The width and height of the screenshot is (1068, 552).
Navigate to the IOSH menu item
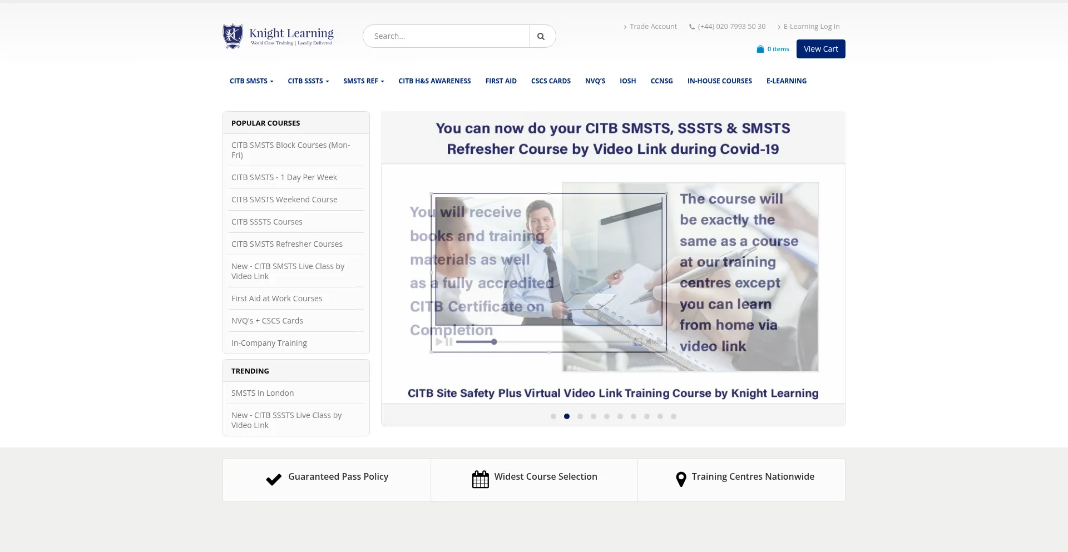pyautogui.click(x=627, y=81)
